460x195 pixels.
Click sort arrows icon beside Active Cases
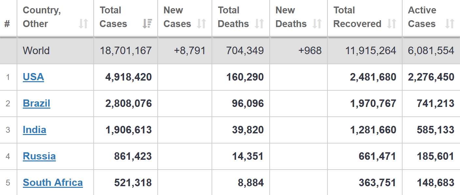tap(450, 24)
